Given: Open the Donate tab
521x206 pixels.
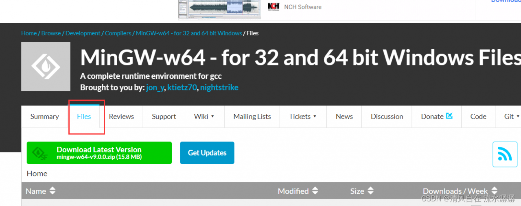Looking at the screenshot, I should [x=437, y=117].
